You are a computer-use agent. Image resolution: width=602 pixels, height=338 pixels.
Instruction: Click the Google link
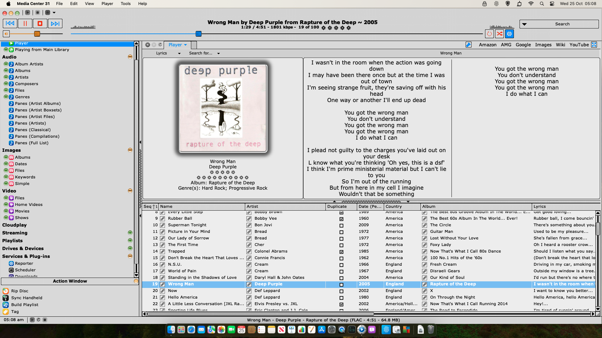coord(523,45)
